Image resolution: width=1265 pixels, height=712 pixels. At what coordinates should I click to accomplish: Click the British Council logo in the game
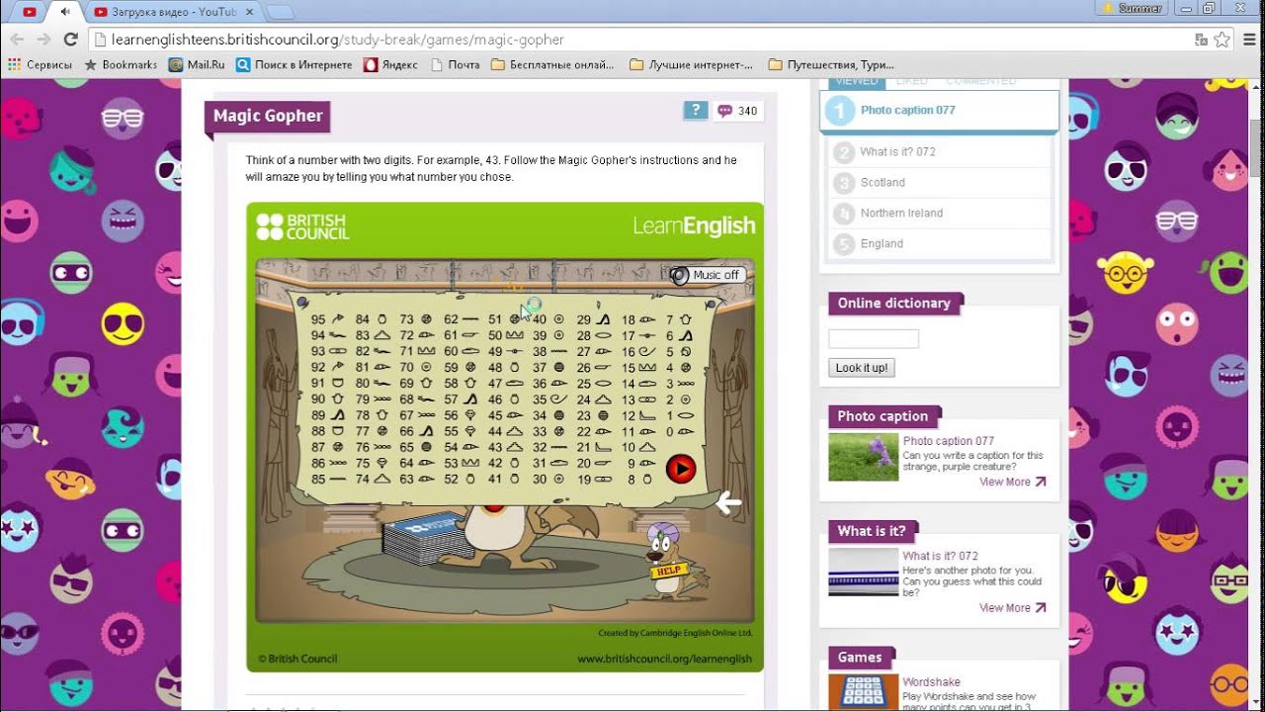[302, 226]
